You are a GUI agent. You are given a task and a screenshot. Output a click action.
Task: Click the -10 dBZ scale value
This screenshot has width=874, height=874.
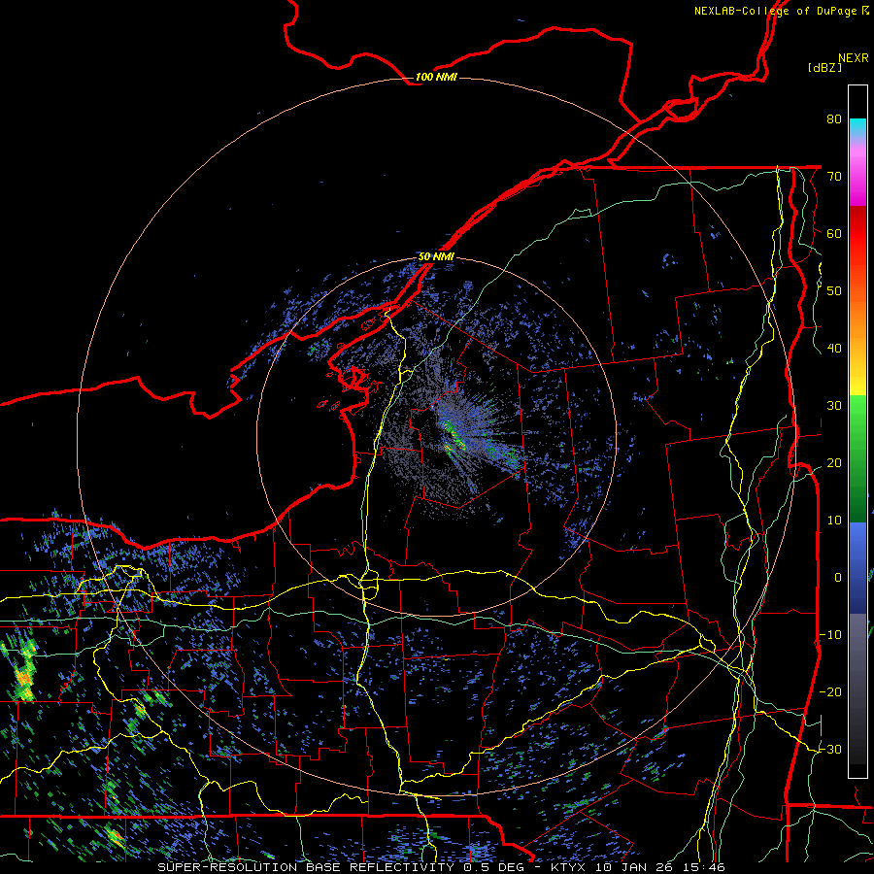point(830,634)
